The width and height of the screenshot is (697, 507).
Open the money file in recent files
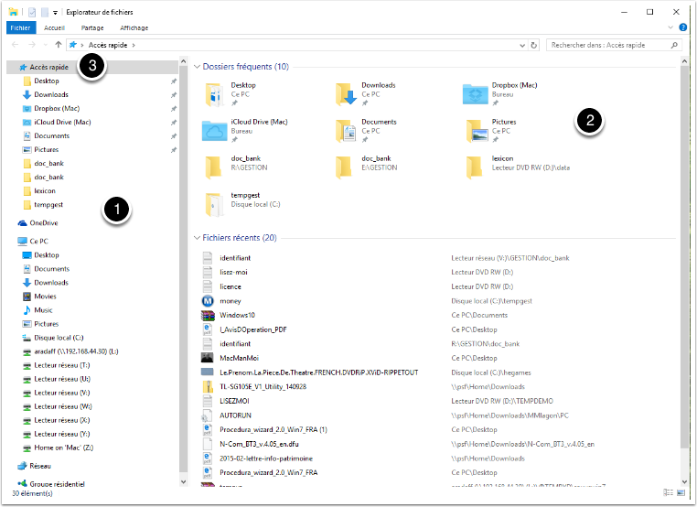[208, 300]
